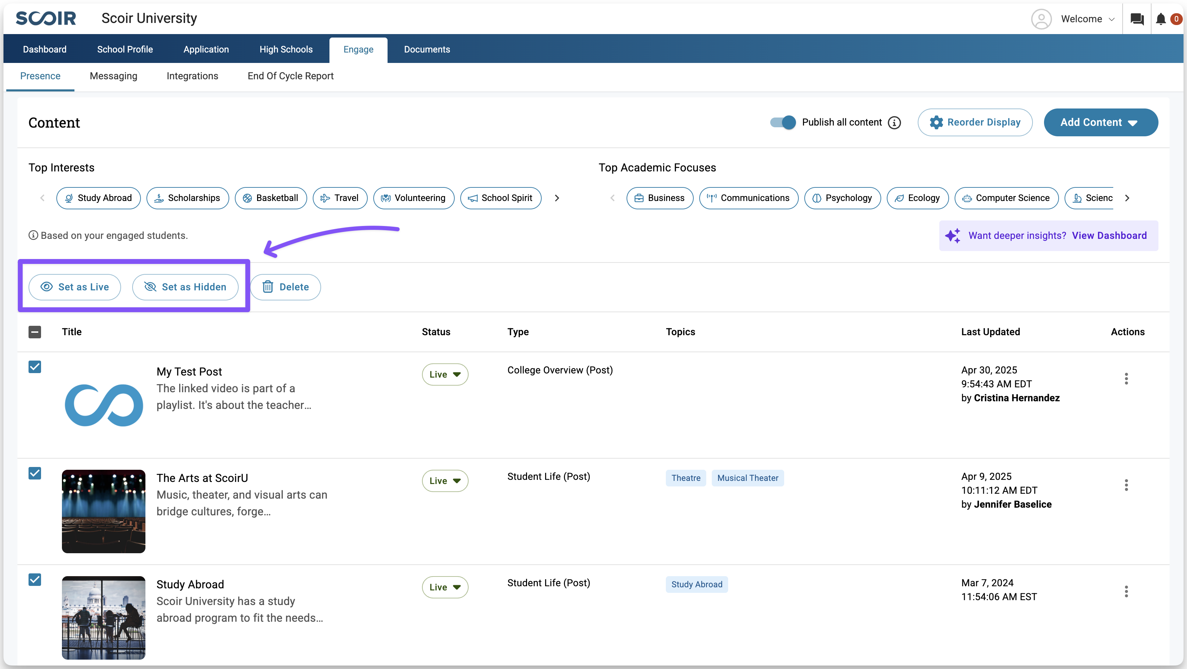Open the chat messages icon
1187x669 pixels.
point(1137,19)
